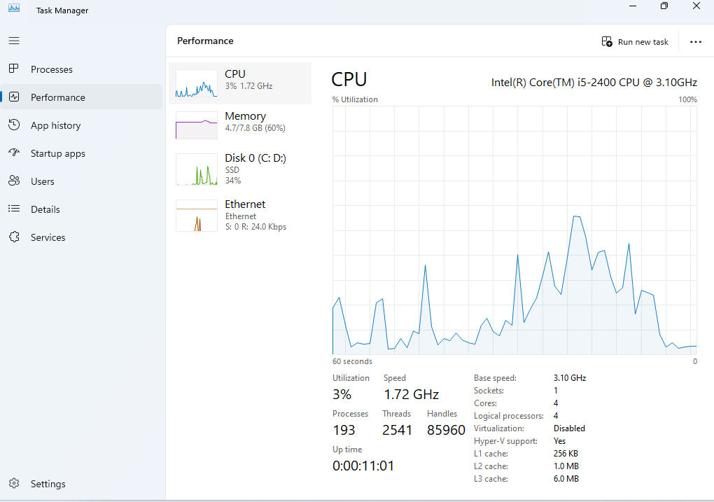The width and height of the screenshot is (714, 502).
Task: Click the CPU utilization chart area
Action: pyautogui.click(x=514, y=230)
